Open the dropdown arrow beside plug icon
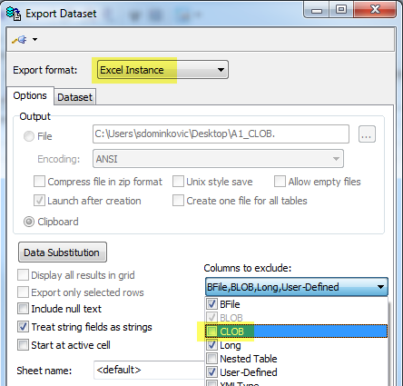Image resolution: width=403 pixels, height=386 pixels. pyautogui.click(x=34, y=39)
